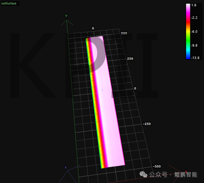The height and width of the screenshot is (183, 204).
Task: Click the -13.6 color scale label
Action: tap(195, 58)
